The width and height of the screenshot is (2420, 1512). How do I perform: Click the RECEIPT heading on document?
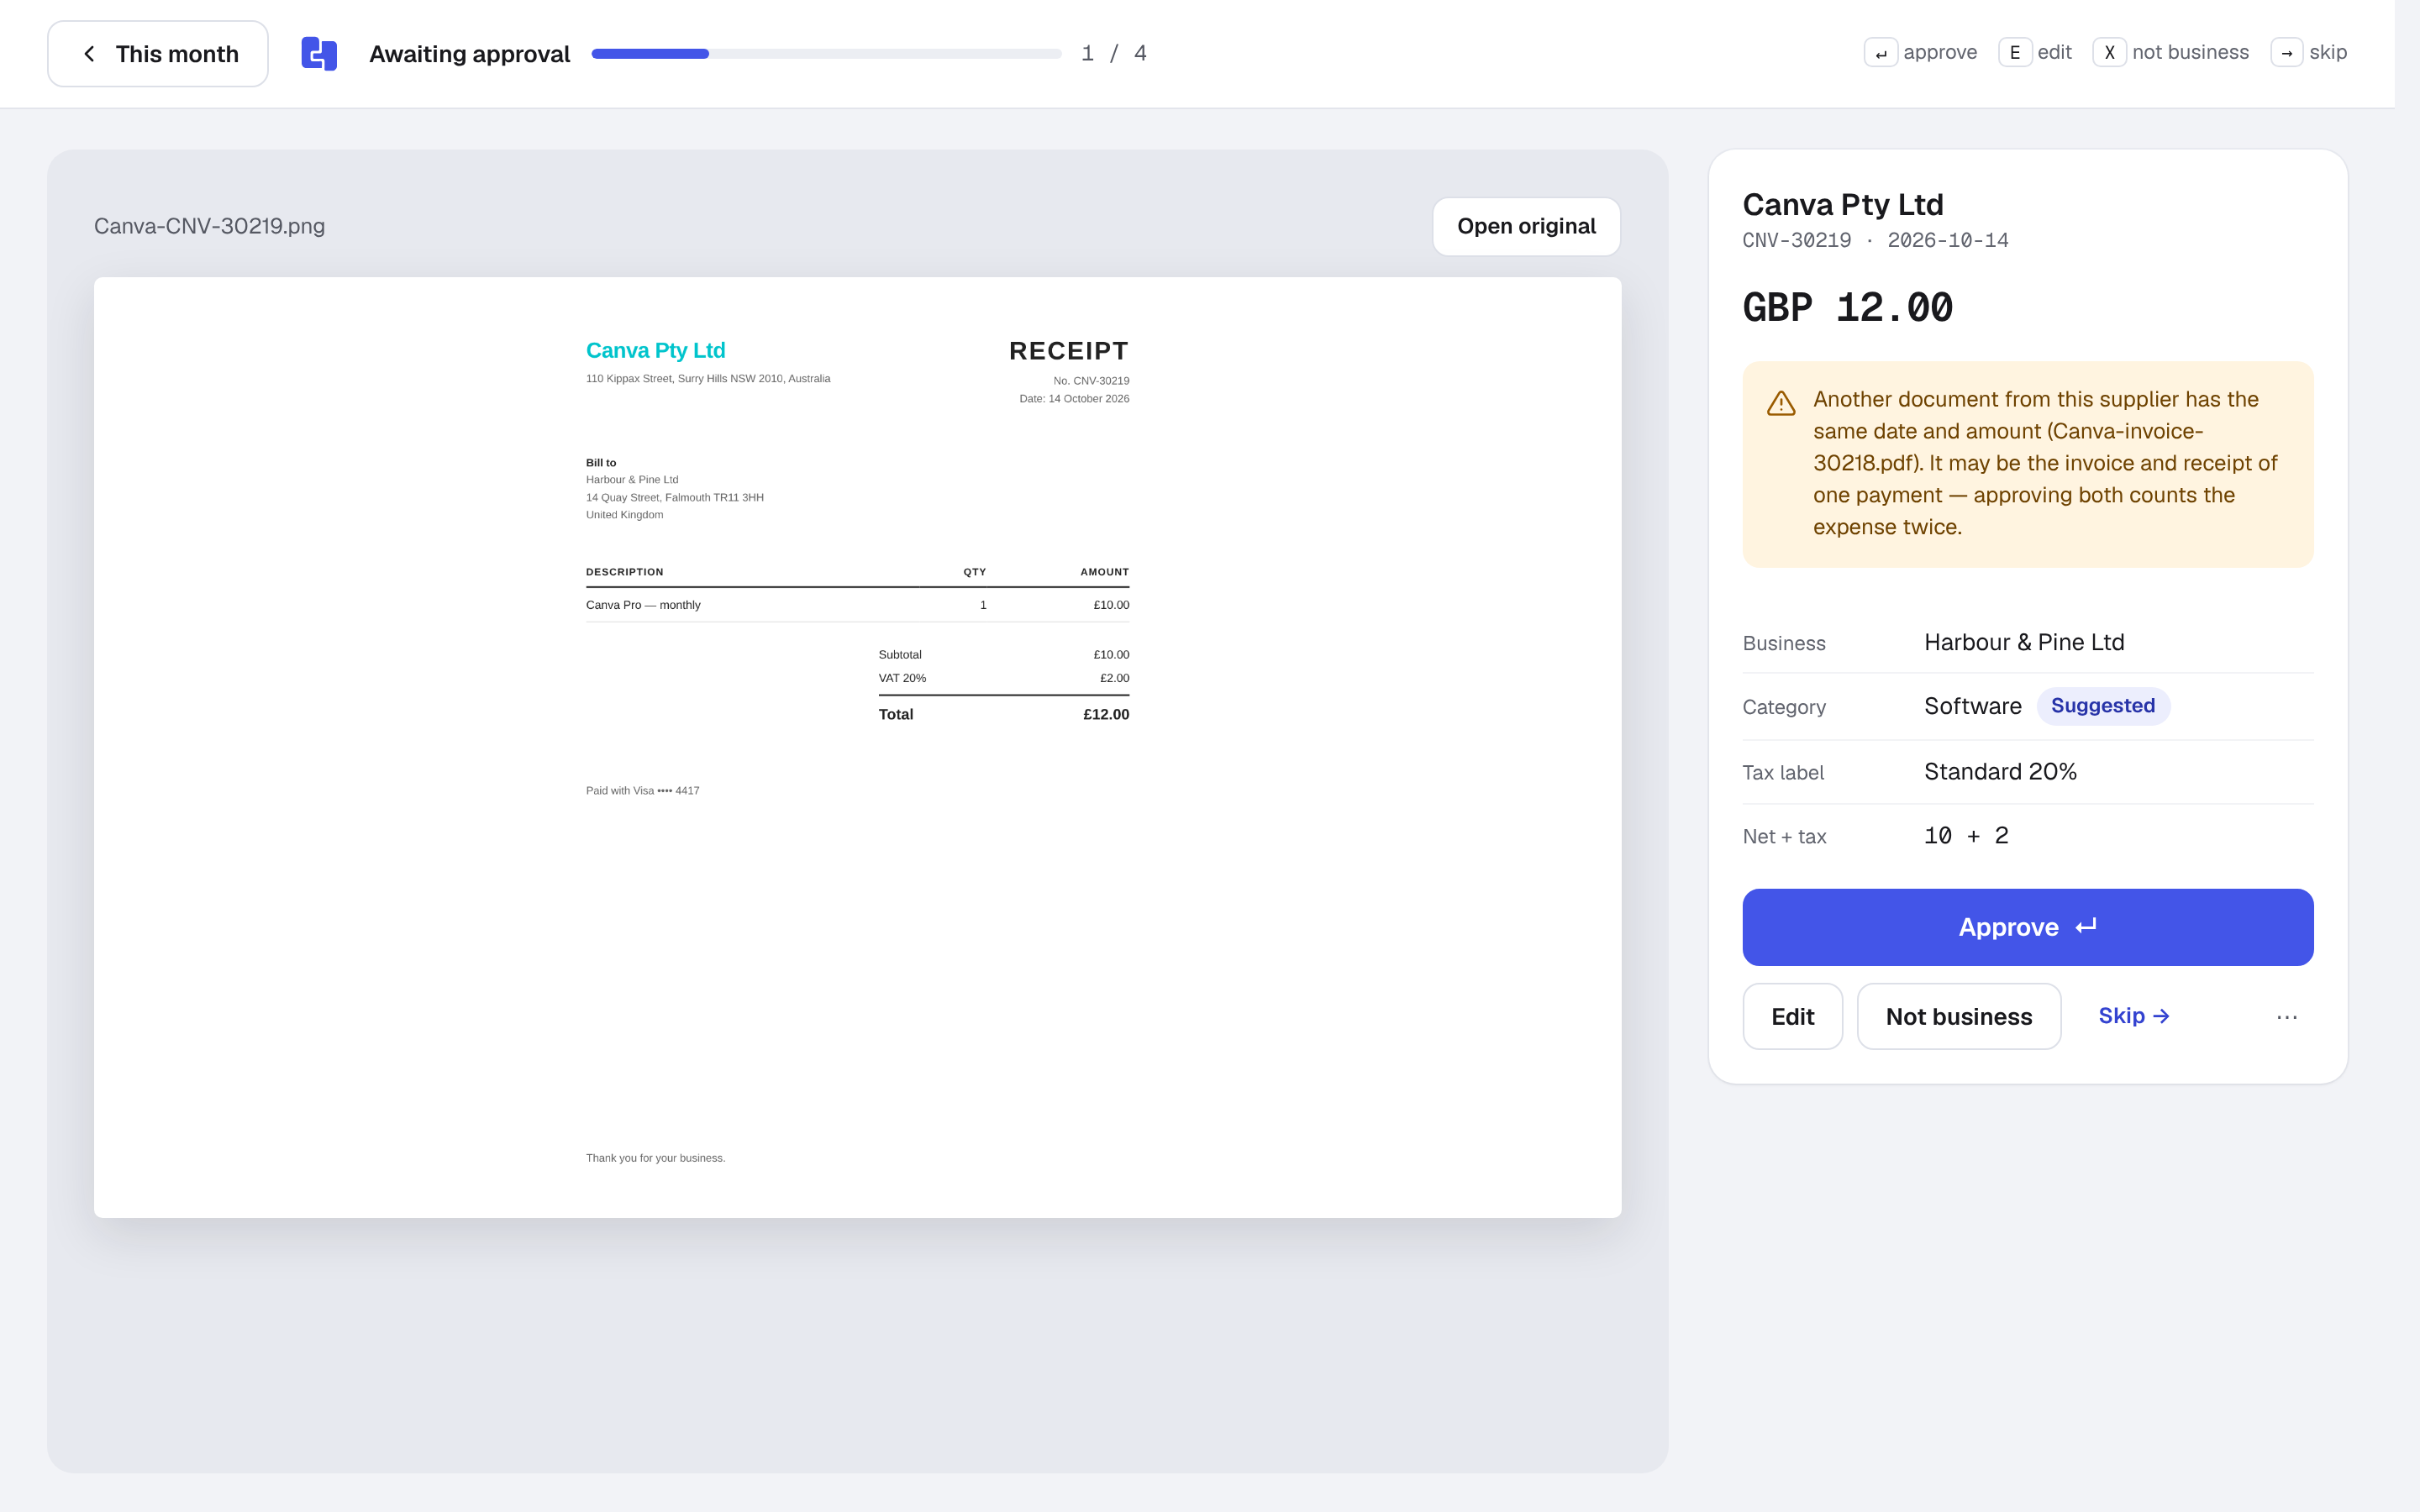(x=1068, y=351)
